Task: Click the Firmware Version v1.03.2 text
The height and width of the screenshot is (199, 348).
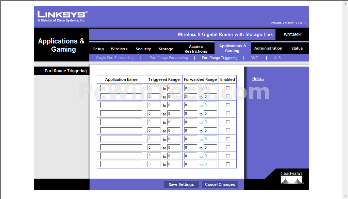Action: (287, 23)
